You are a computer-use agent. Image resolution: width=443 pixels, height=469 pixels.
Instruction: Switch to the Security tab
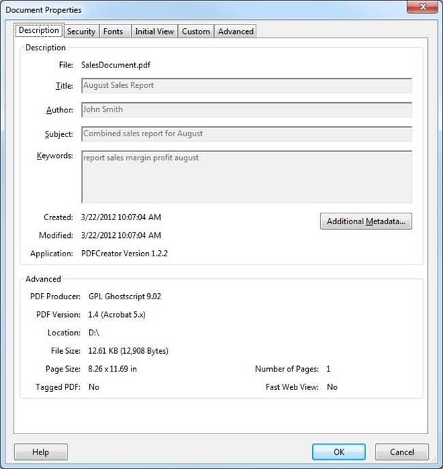pyautogui.click(x=81, y=31)
